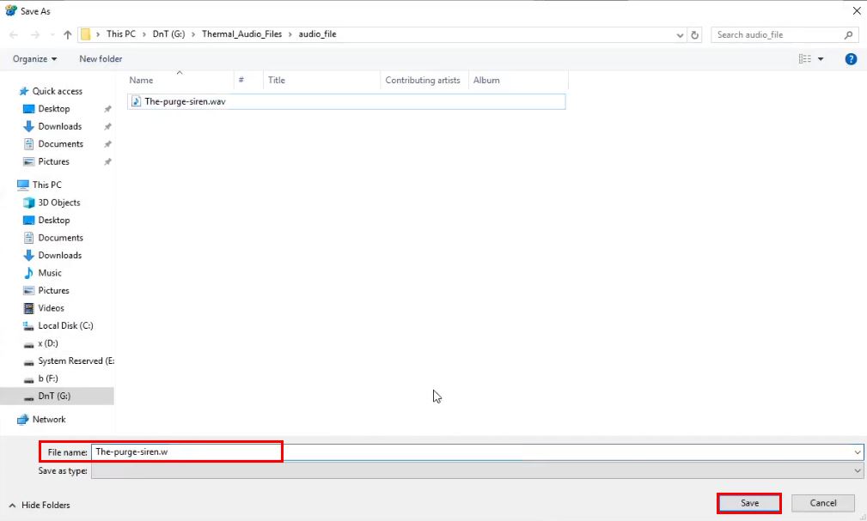This screenshot has height=521, width=867.
Task: Click the audio file icon of The-purge-siren.wav
Action: [136, 101]
